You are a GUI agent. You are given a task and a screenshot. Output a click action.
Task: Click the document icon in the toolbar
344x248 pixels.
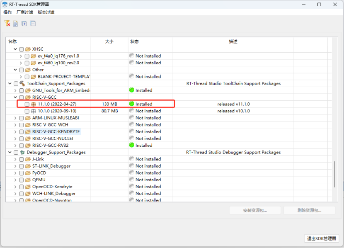(x=15, y=24)
